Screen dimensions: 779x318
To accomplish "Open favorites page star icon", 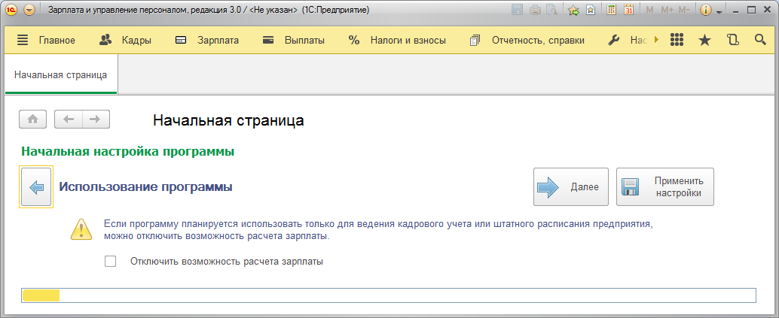I will pyautogui.click(x=590, y=10).
